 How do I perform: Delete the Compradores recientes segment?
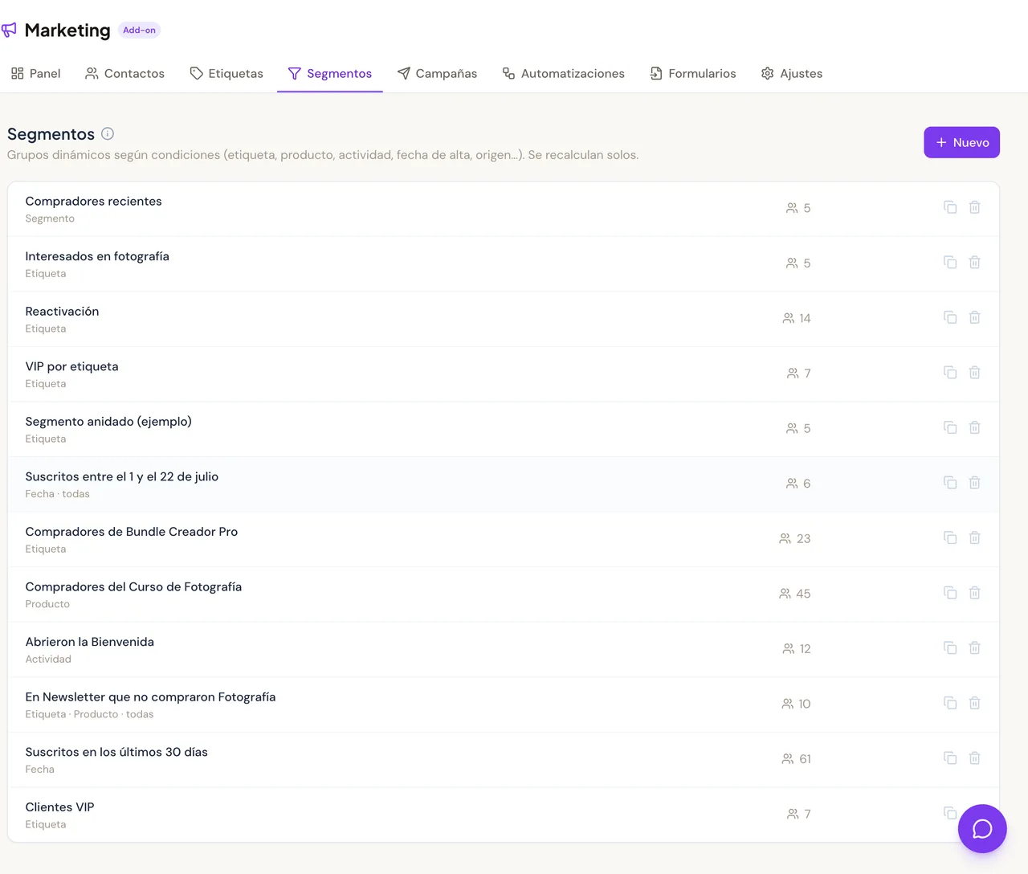pos(974,207)
